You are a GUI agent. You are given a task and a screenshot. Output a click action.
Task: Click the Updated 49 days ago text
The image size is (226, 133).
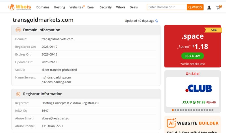[140, 21]
